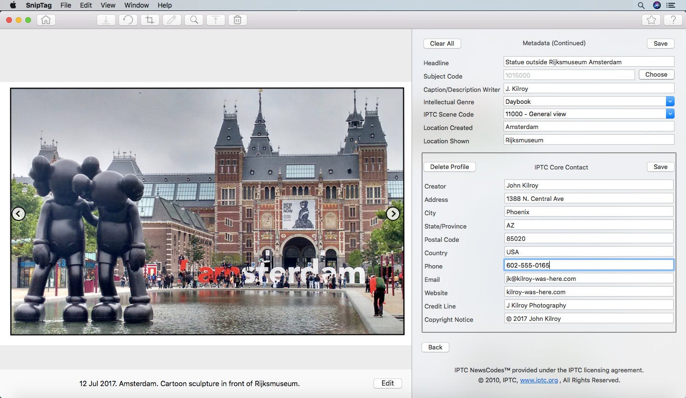Click the Location Shown field
This screenshot has height=398, width=686.
point(589,139)
